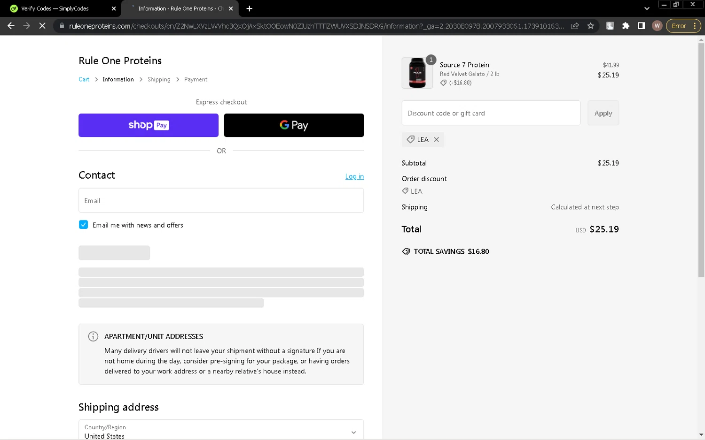Open a new browser tab with plus
705x440 pixels.
[249, 8]
